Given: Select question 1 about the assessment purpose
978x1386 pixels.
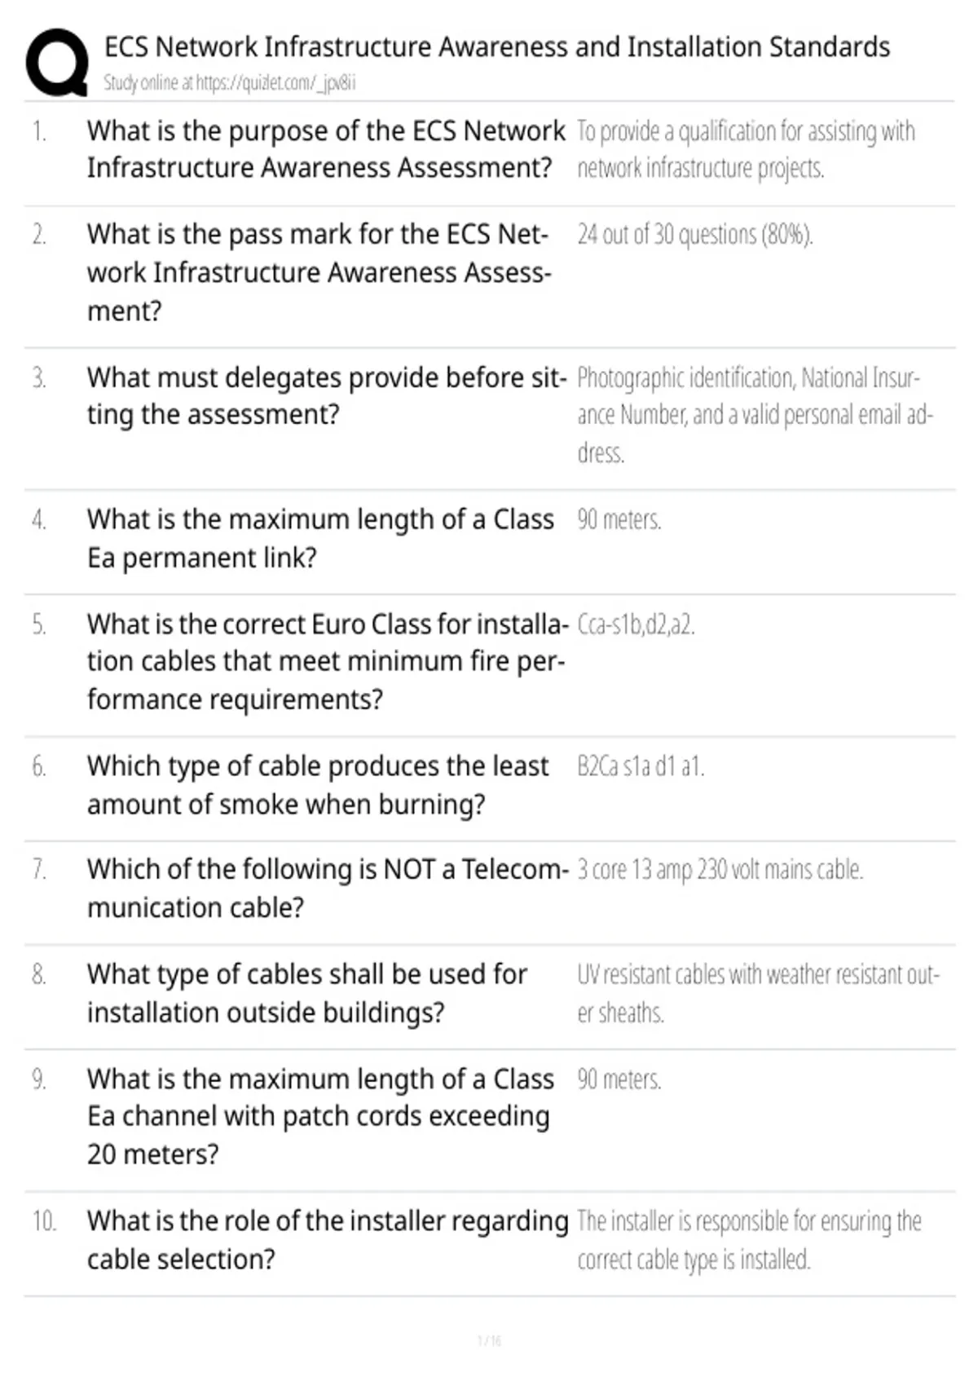Looking at the screenshot, I should click(326, 148).
